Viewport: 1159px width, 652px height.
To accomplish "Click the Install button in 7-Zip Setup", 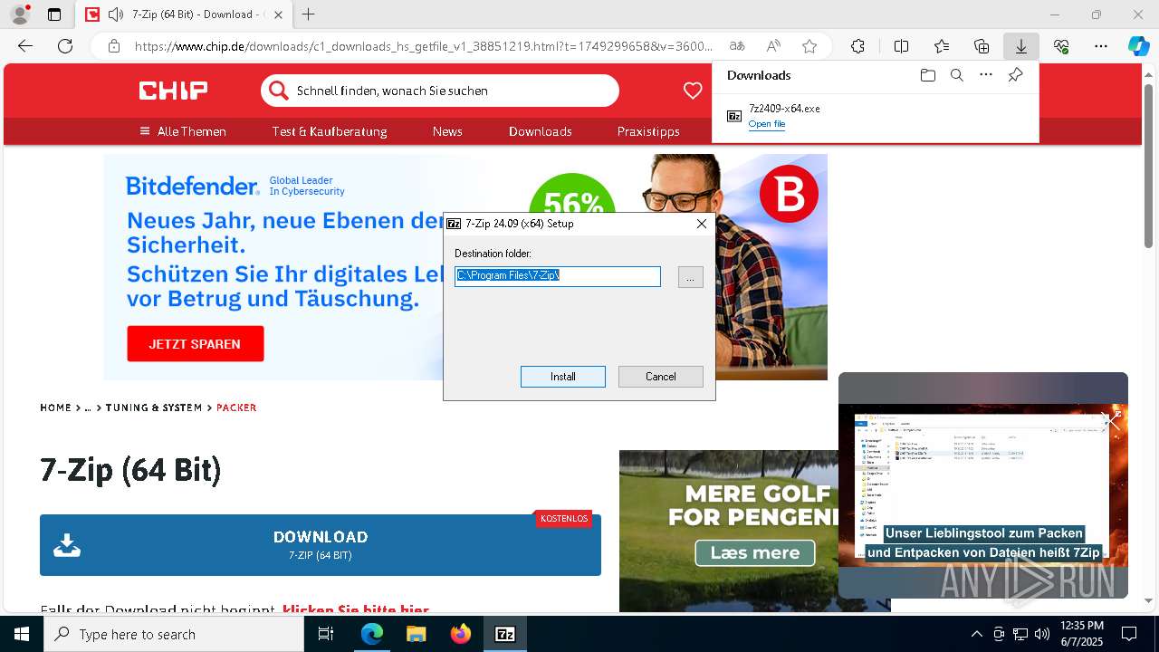I will point(562,377).
